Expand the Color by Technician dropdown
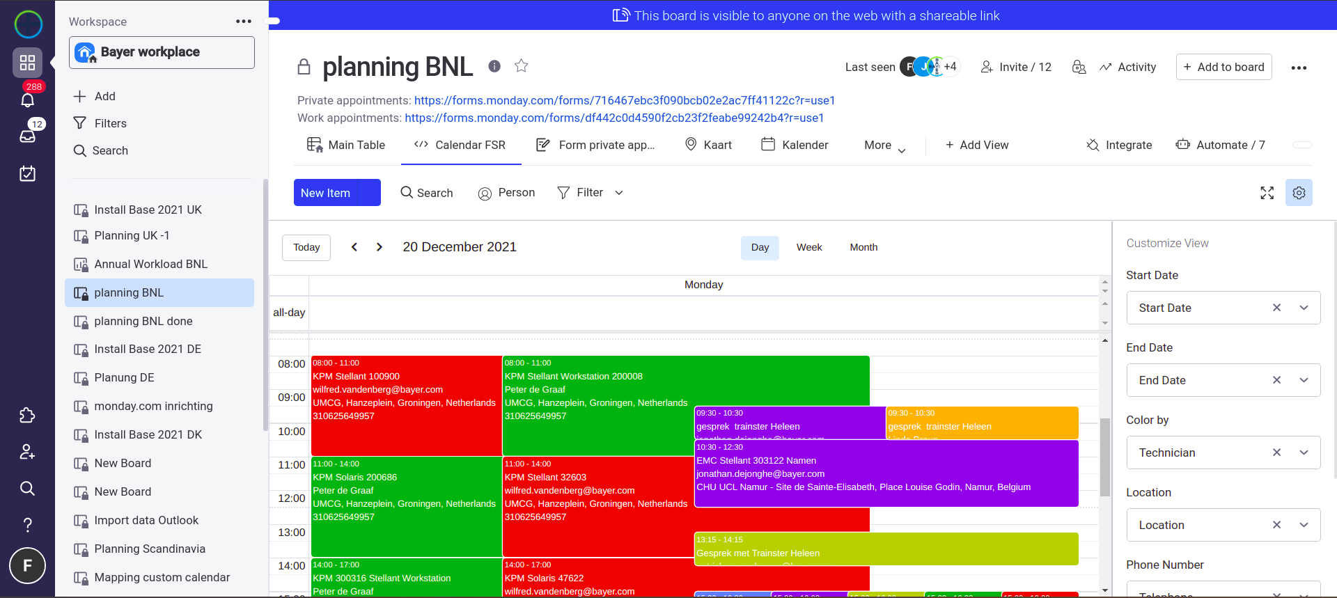1337x598 pixels. 1304,453
